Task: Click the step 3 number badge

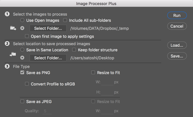Action: [x=7, y=67]
